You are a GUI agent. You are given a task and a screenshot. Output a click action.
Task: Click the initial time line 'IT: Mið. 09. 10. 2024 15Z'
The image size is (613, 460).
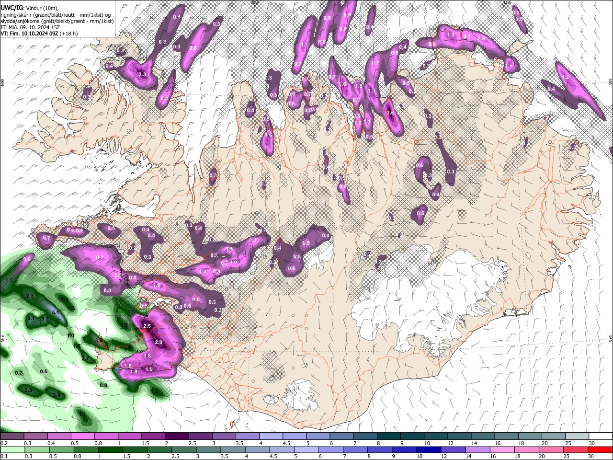[30, 27]
